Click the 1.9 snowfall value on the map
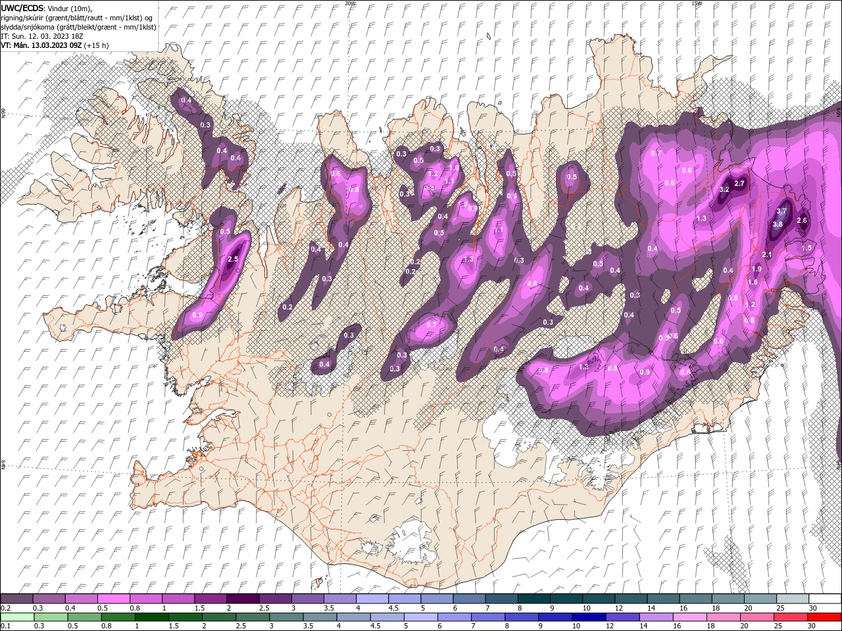This screenshot has height=631, width=842. [756, 269]
